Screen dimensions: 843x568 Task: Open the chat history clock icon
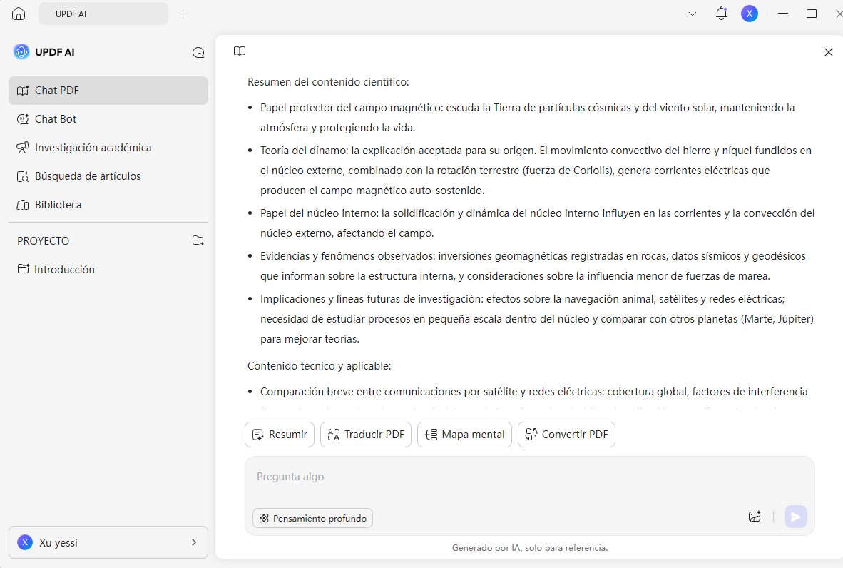click(x=198, y=52)
